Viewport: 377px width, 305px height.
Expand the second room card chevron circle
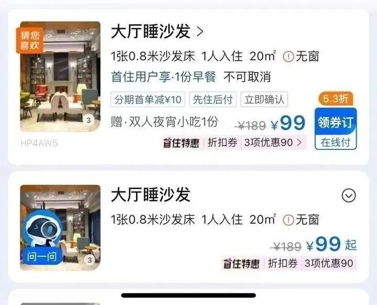coord(349,195)
